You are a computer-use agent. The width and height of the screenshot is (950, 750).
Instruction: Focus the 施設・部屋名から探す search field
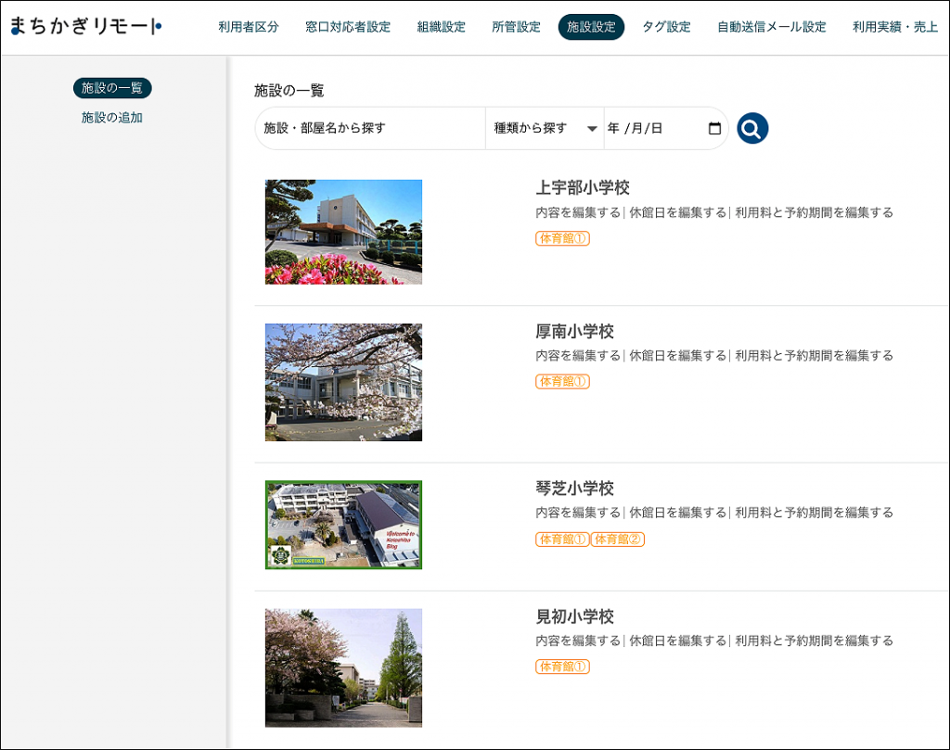point(370,128)
